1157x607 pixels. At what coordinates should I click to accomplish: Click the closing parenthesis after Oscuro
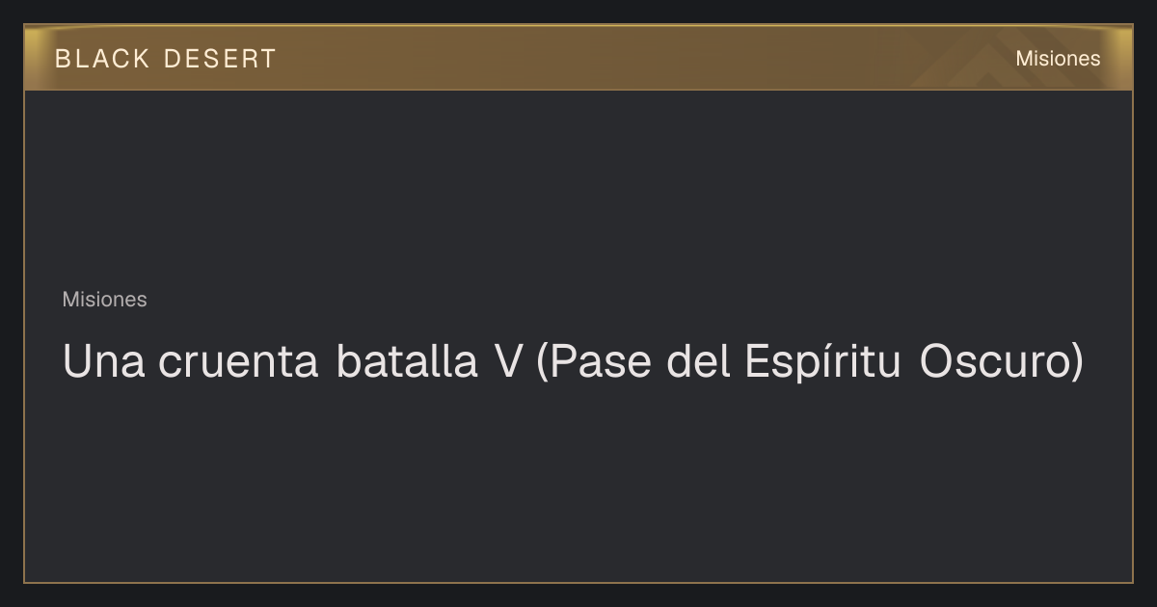tap(1076, 363)
